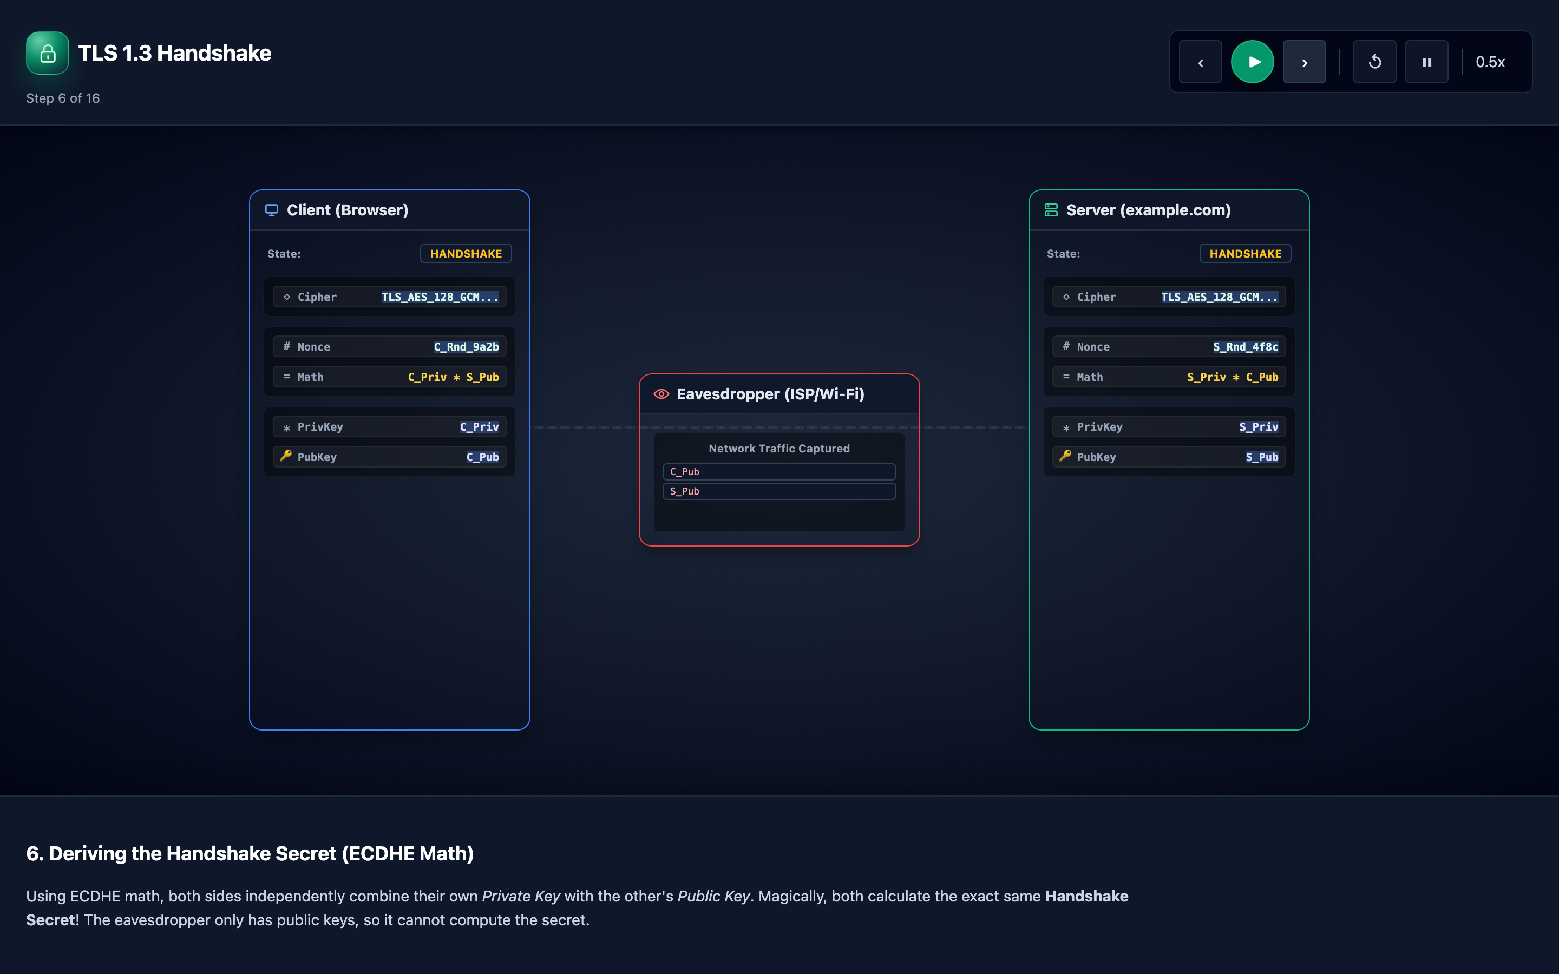Click the green lock app logo
Viewport: 1559px width, 974px height.
pos(48,53)
